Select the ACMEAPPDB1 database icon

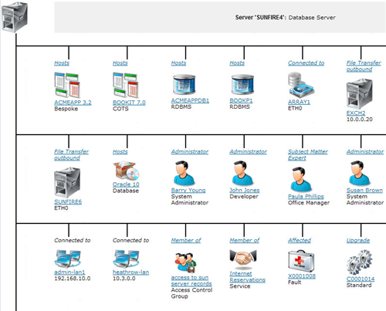(x=184, y=84)
